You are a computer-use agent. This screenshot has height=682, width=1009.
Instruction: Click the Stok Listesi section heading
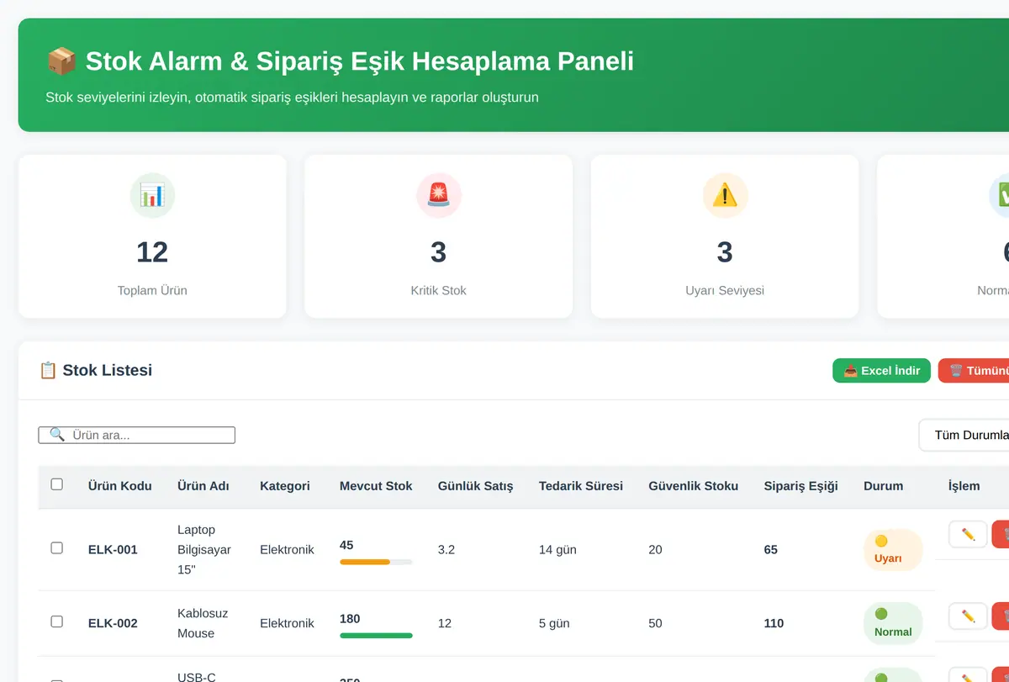(x=107, y=370)
